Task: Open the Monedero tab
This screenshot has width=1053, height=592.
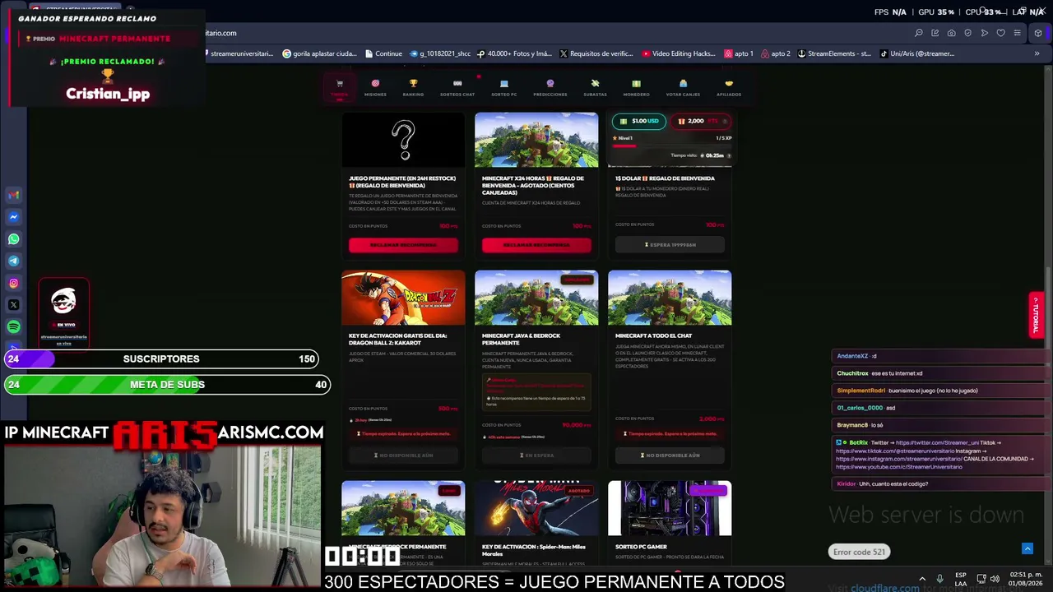Action: coord(636,87)
